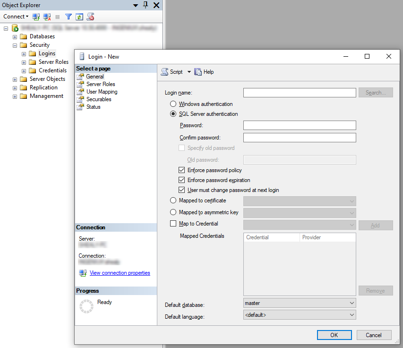Click the server node icon in tree

(15, 28)
